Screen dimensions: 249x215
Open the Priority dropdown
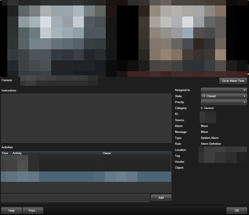click(x=224, y=102)
